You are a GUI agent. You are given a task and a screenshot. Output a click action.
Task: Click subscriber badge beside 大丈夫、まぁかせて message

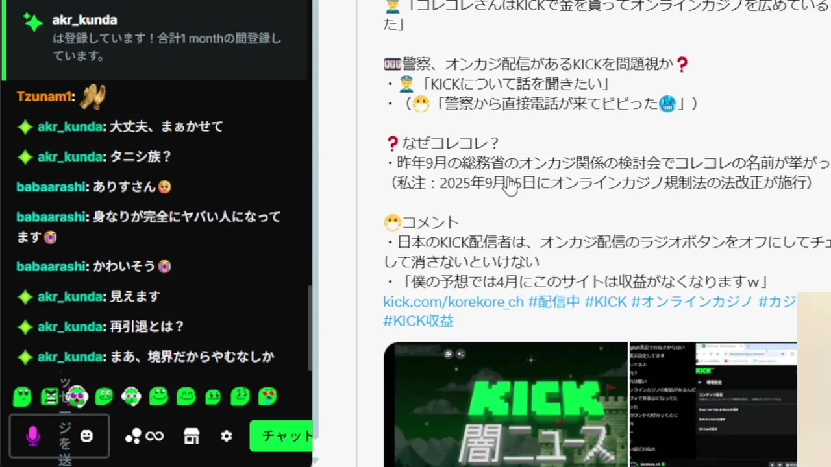tap(25, 127)
